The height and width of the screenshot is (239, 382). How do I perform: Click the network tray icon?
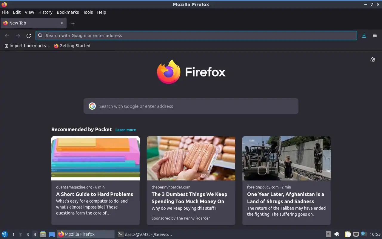click(x=356, y=234)
